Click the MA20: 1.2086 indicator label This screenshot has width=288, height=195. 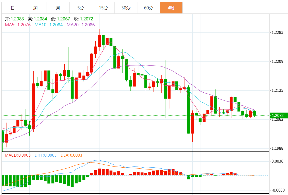pyautogui.click(x=81, y=25)
